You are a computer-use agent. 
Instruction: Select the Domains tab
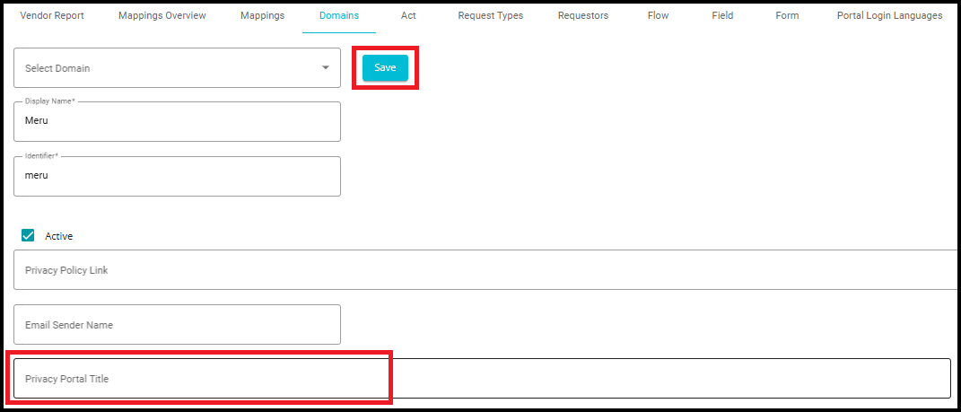[339, 16]
